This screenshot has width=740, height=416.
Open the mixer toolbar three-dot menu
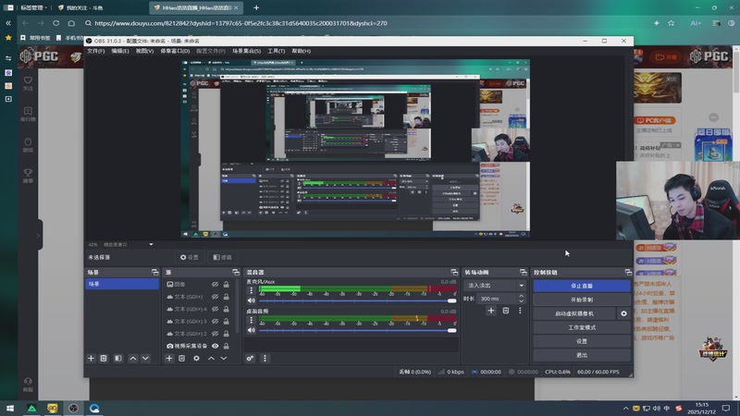265,359
